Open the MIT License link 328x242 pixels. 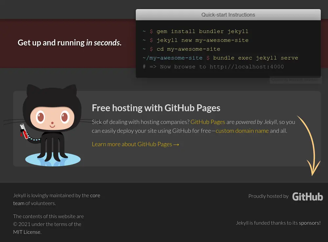click(x=27, y=232)
